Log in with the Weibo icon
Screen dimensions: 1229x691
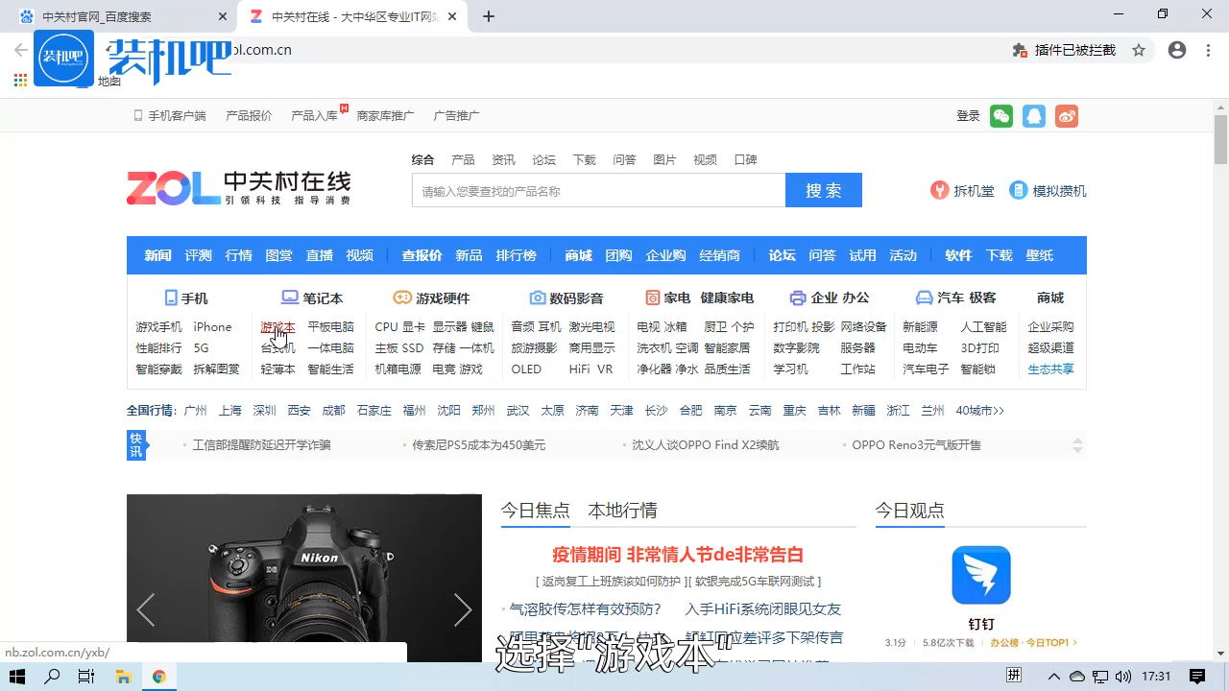(1066, 115)
